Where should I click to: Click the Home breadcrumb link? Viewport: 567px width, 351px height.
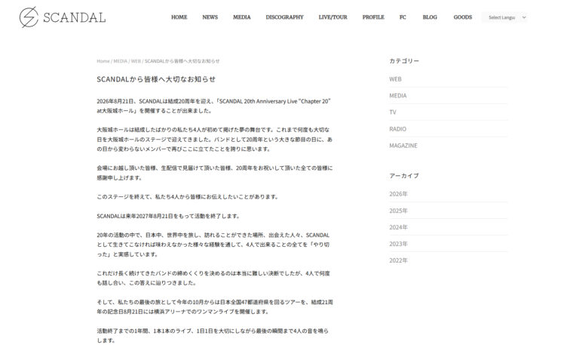103,61
